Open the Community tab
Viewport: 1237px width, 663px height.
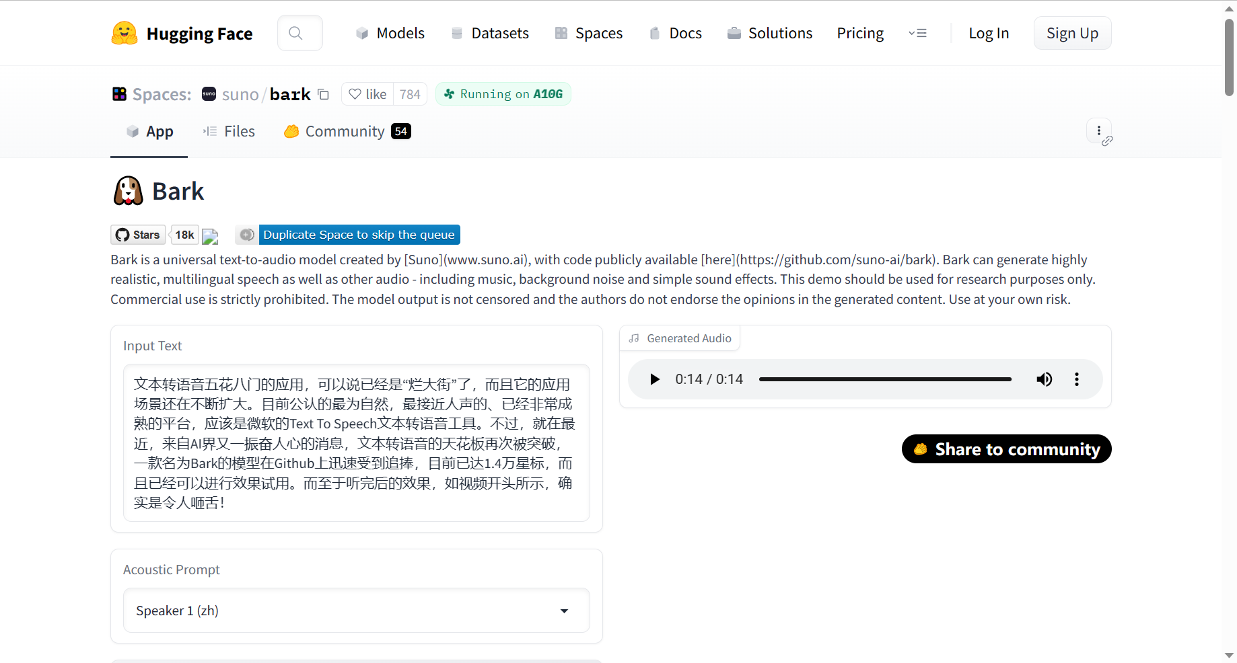(347, 132)
